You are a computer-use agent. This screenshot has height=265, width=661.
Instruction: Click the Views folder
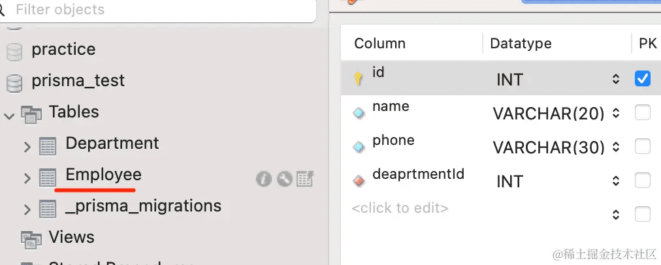(x=71, y=238)
